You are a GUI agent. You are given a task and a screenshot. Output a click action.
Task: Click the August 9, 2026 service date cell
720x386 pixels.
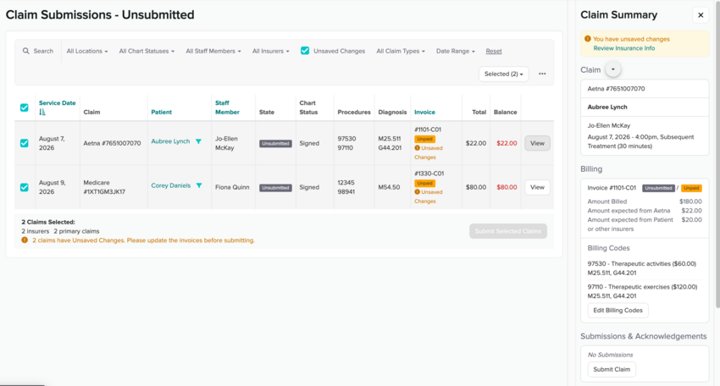click(x=53, y=187)
